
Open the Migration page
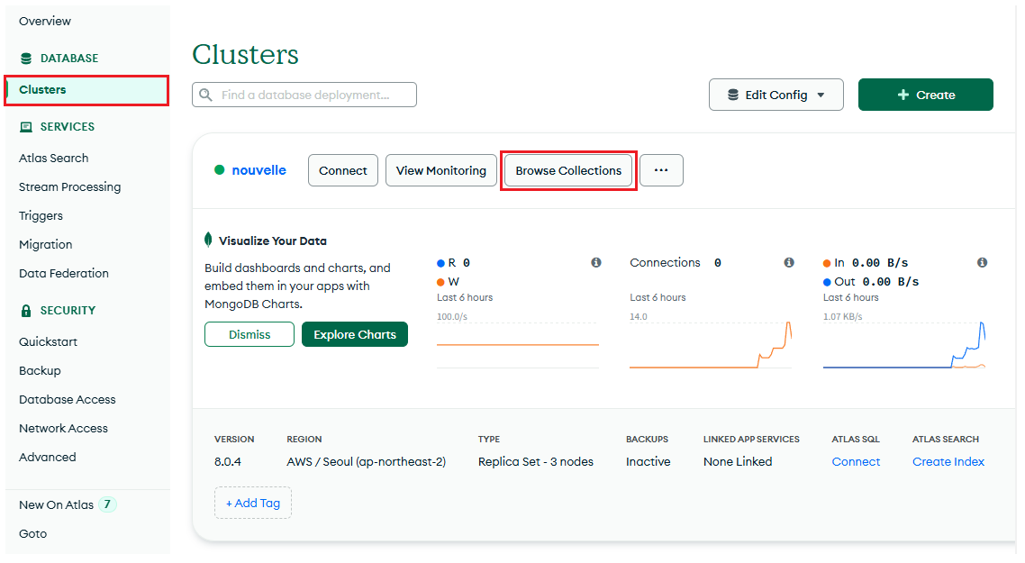pos(46,244)
